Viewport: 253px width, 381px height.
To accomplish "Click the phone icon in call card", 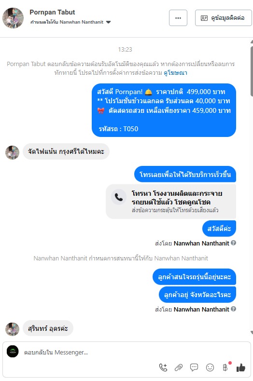I will tap(119, 197).
